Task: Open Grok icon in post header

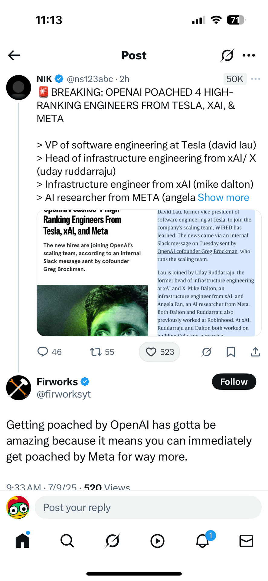Action: click(227, 55)
